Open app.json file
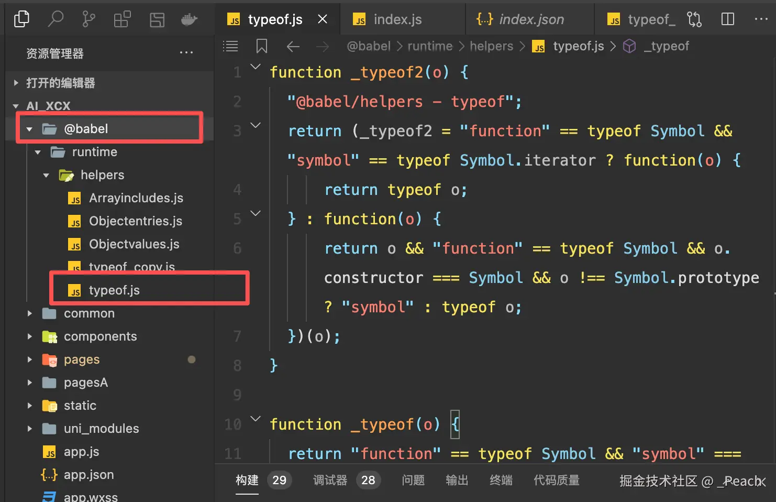 [x=109, y=475]
